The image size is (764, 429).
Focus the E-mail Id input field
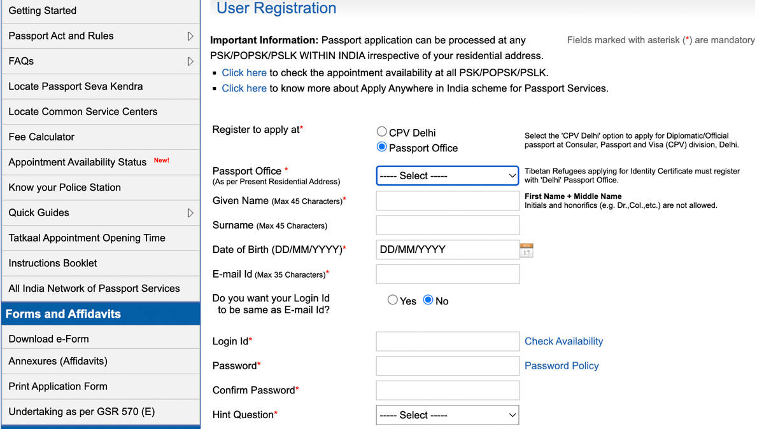tap(448, 274)
